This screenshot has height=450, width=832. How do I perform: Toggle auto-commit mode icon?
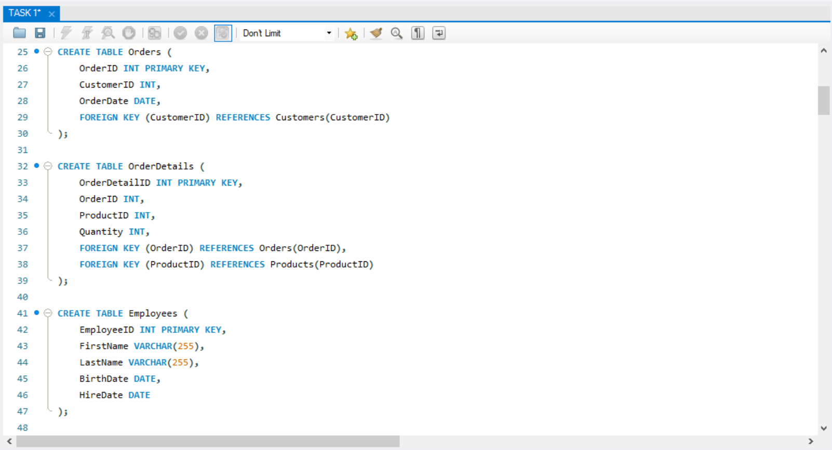point(223,33)
